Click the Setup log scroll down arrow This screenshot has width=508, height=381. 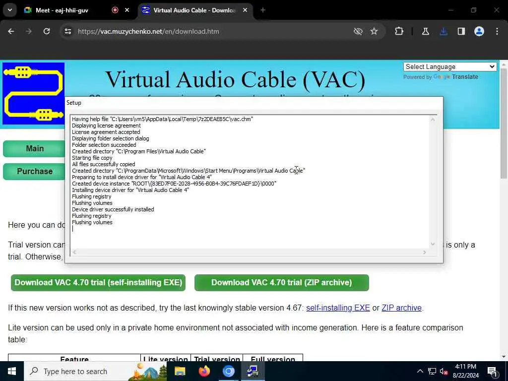(x=433, y=244)
